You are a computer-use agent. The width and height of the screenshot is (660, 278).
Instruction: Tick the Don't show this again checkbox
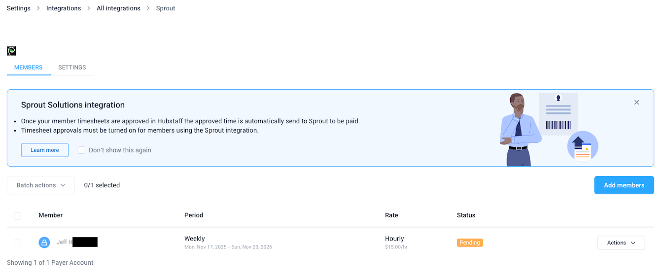[82, 150]
